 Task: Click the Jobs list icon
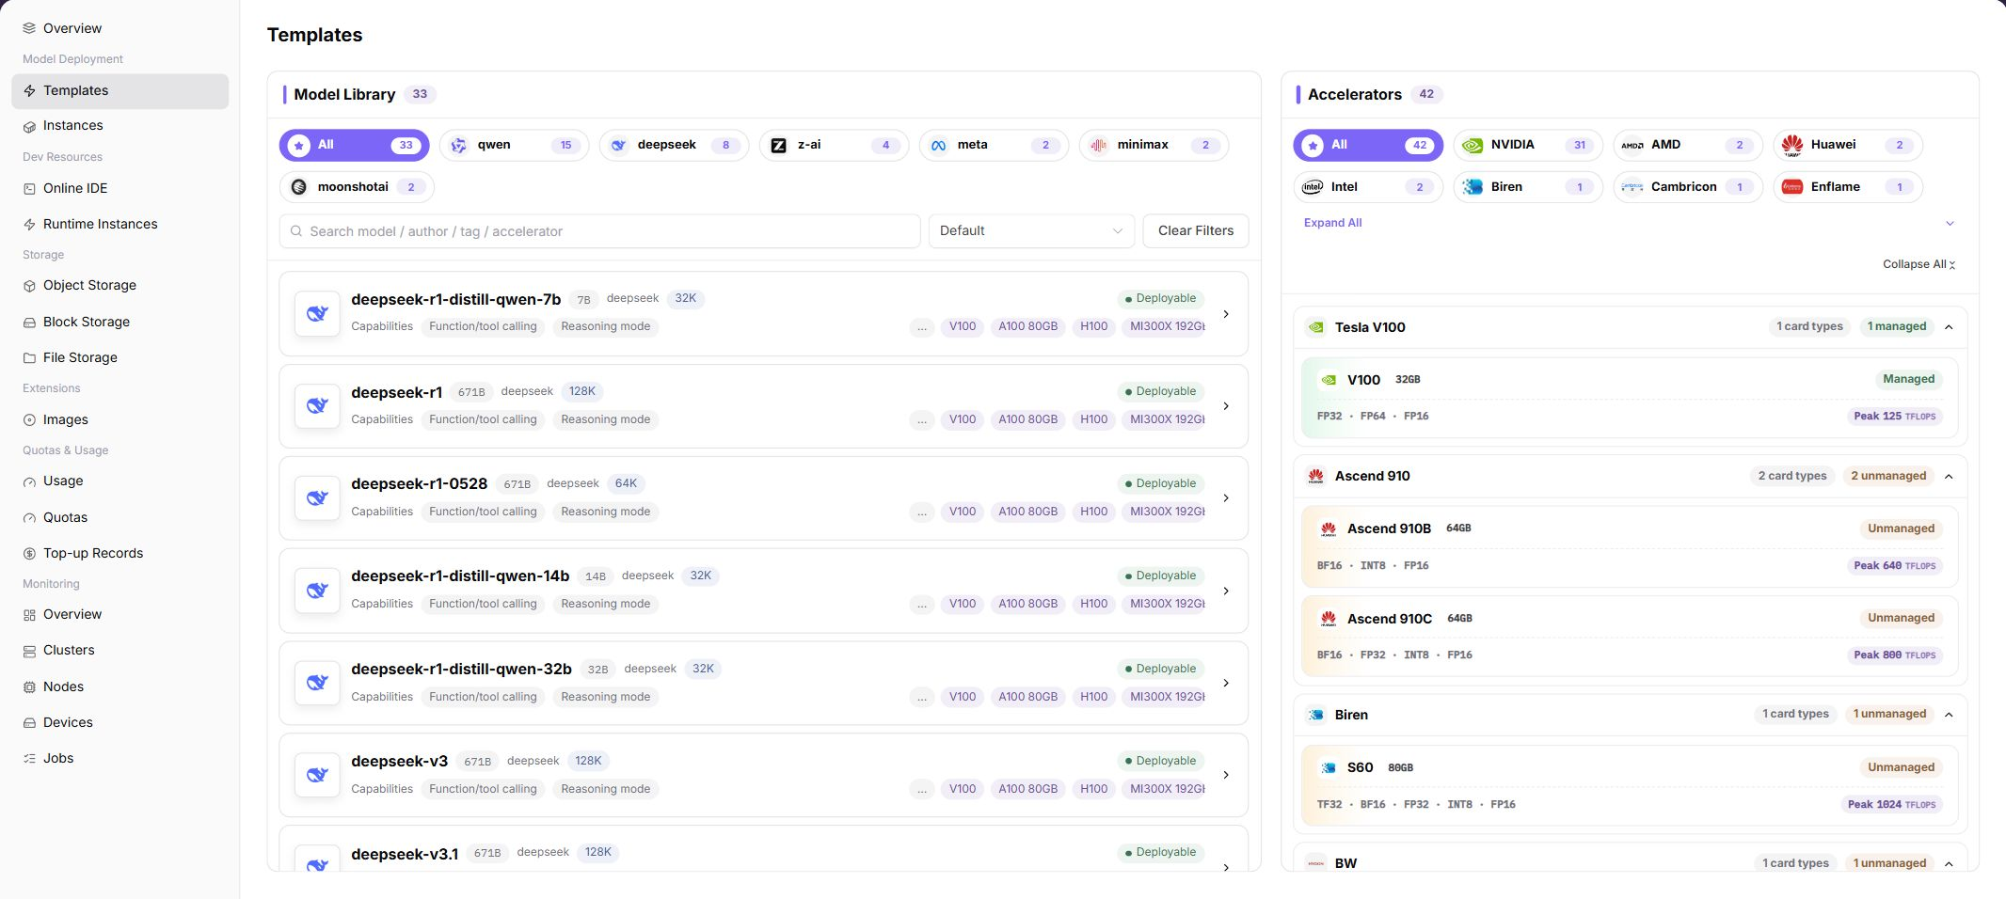coord(29,759)
